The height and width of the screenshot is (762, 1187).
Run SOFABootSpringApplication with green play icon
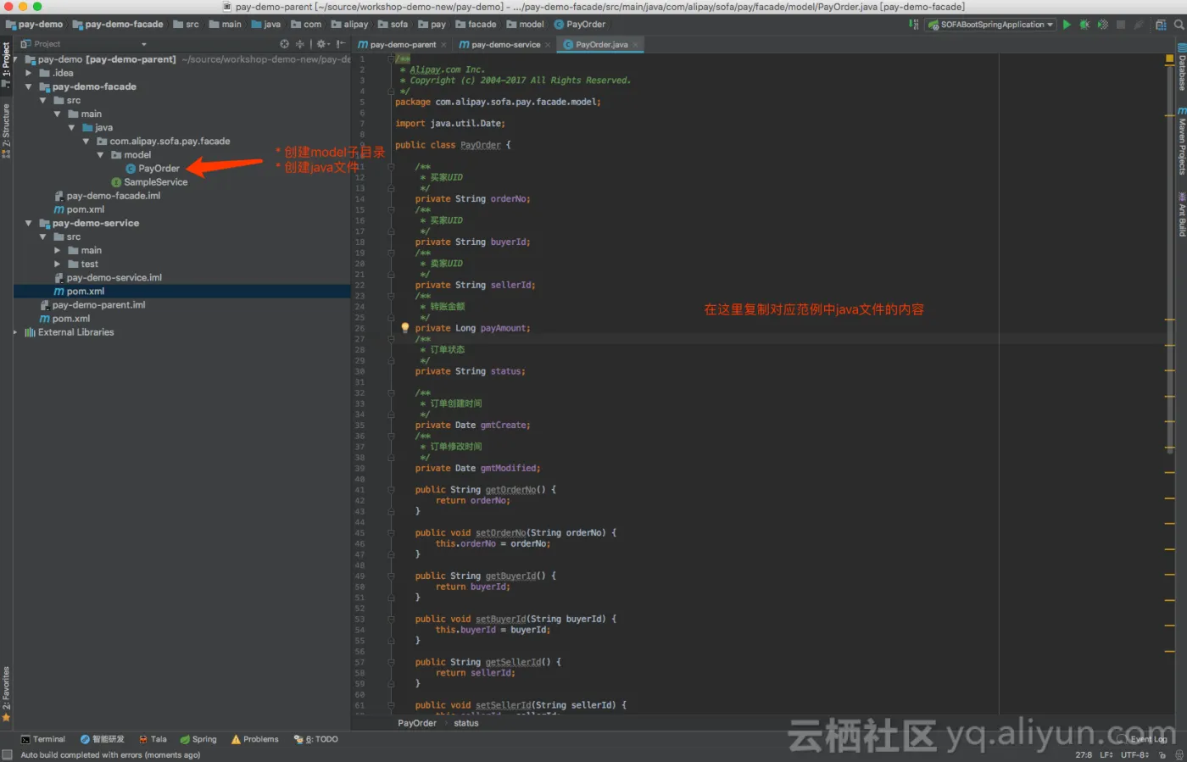click(1067, 25)
